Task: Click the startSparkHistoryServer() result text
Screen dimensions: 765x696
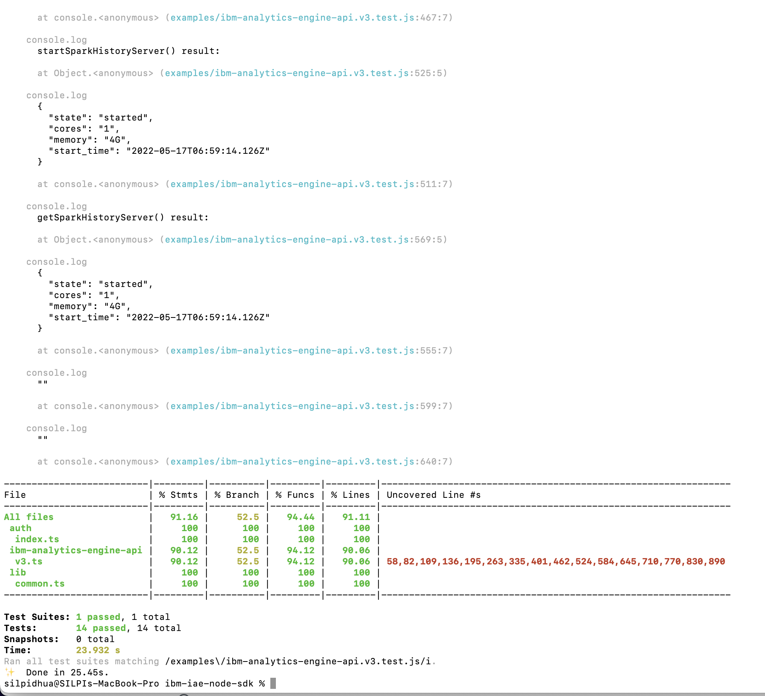Action: [x=128, y=51]
